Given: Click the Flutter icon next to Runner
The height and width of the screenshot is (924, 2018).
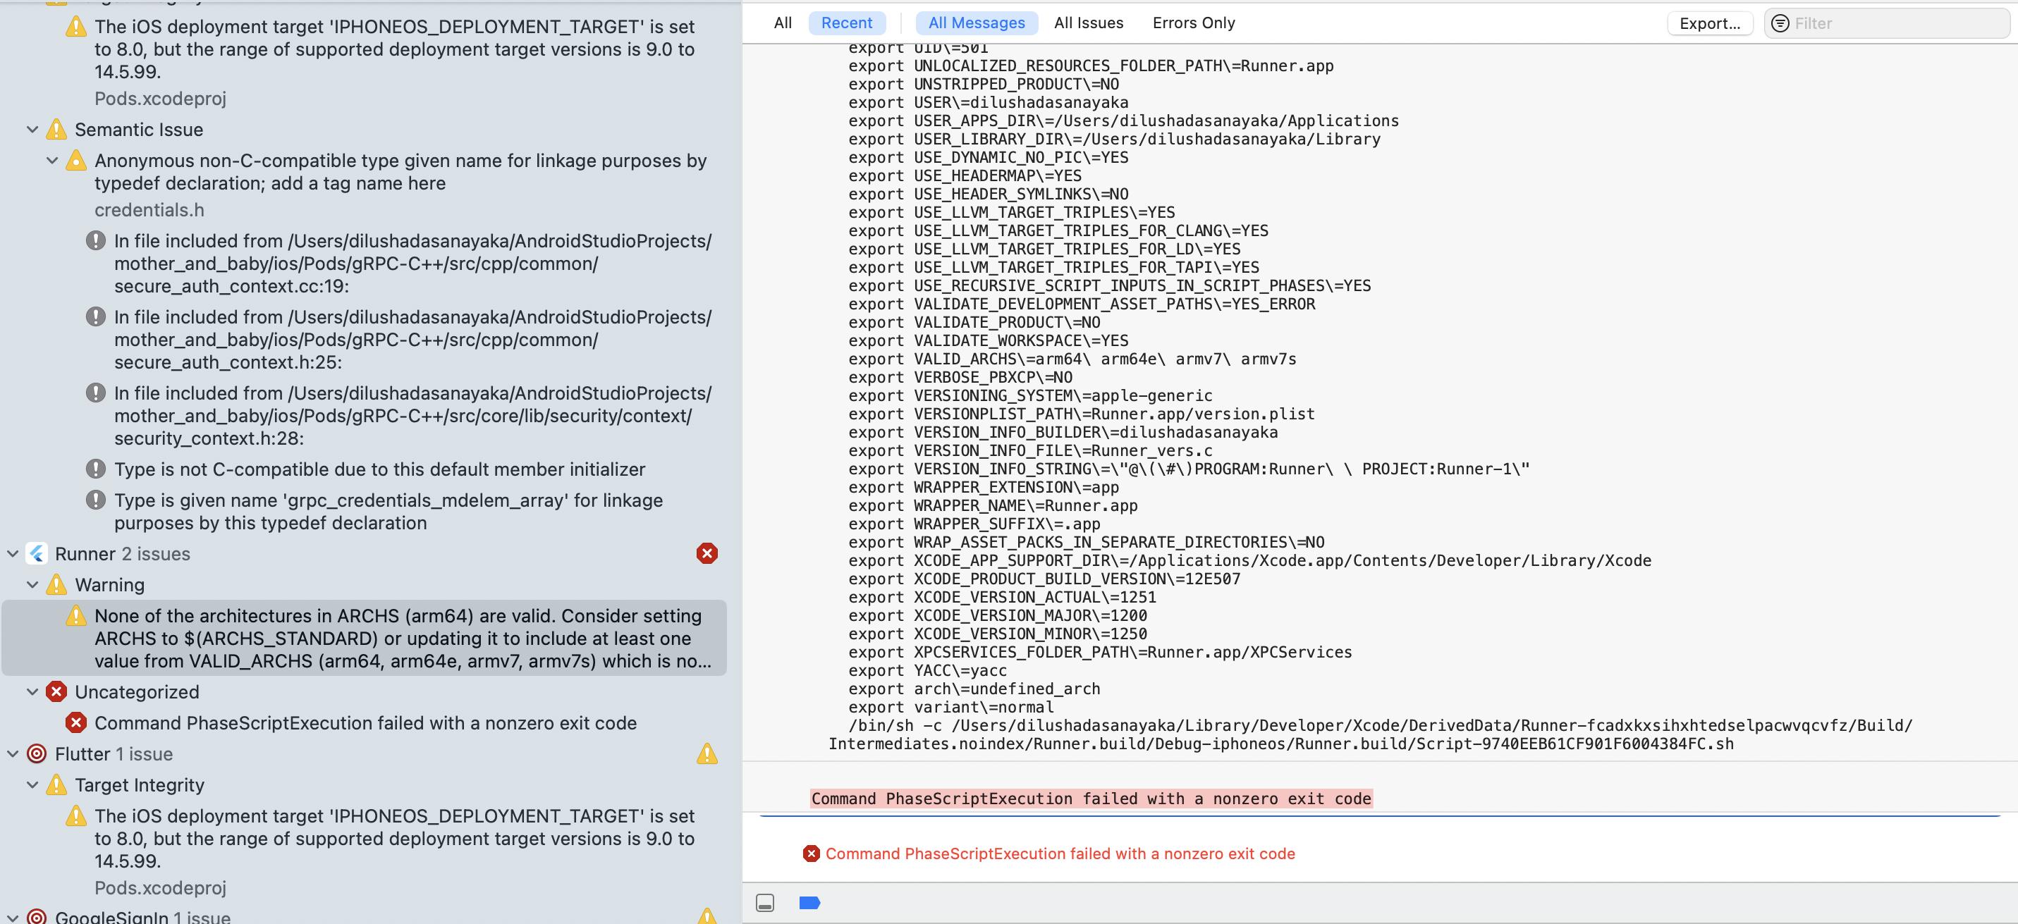Looking at the screenshot, I should point(37,553).
